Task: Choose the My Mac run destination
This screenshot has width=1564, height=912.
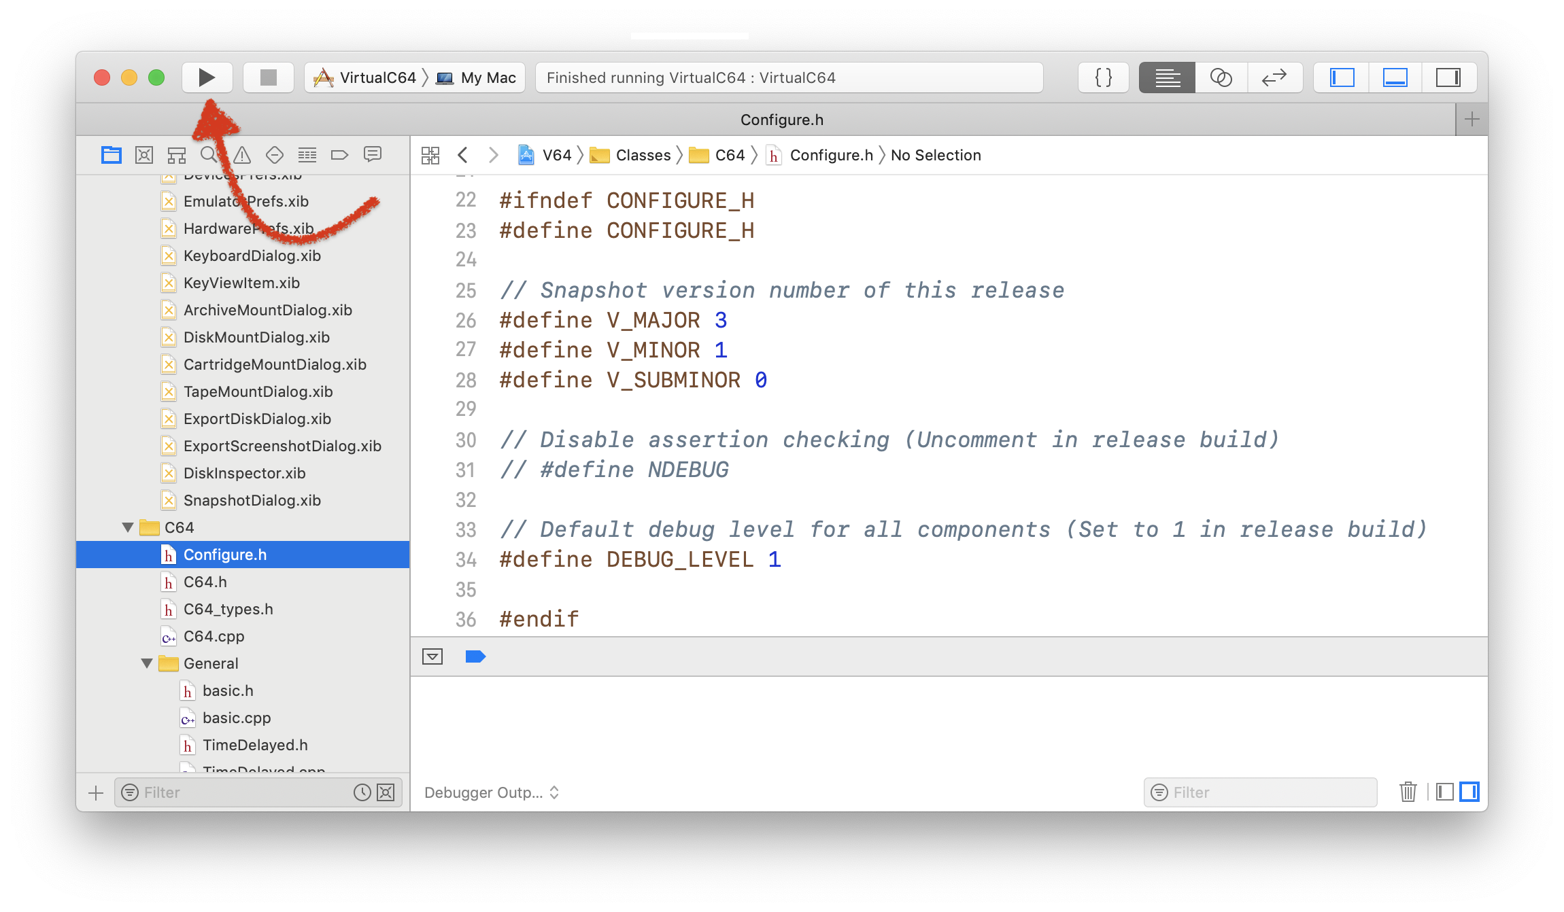Action: point(477,77)
